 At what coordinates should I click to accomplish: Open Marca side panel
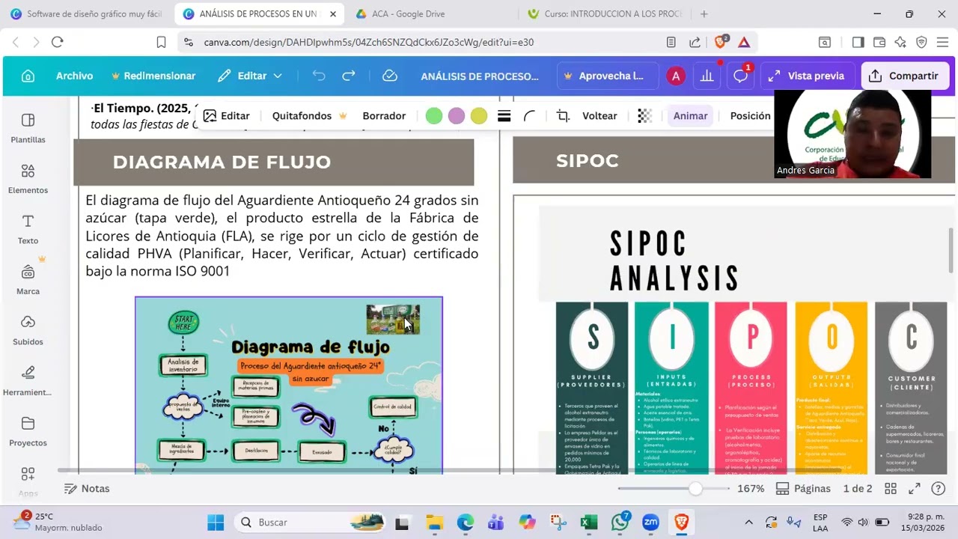click(28, 280)
